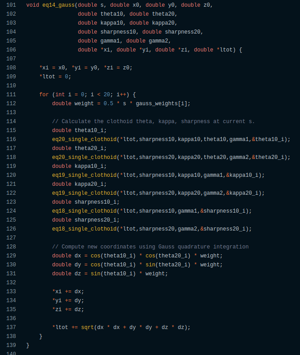Click "double theta20" parameter on line 102
Viewport: 300px width, 355px height.
[152, 14]
